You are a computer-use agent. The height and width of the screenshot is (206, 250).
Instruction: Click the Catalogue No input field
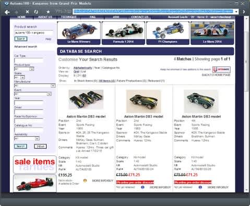click(x=29, y=130)
